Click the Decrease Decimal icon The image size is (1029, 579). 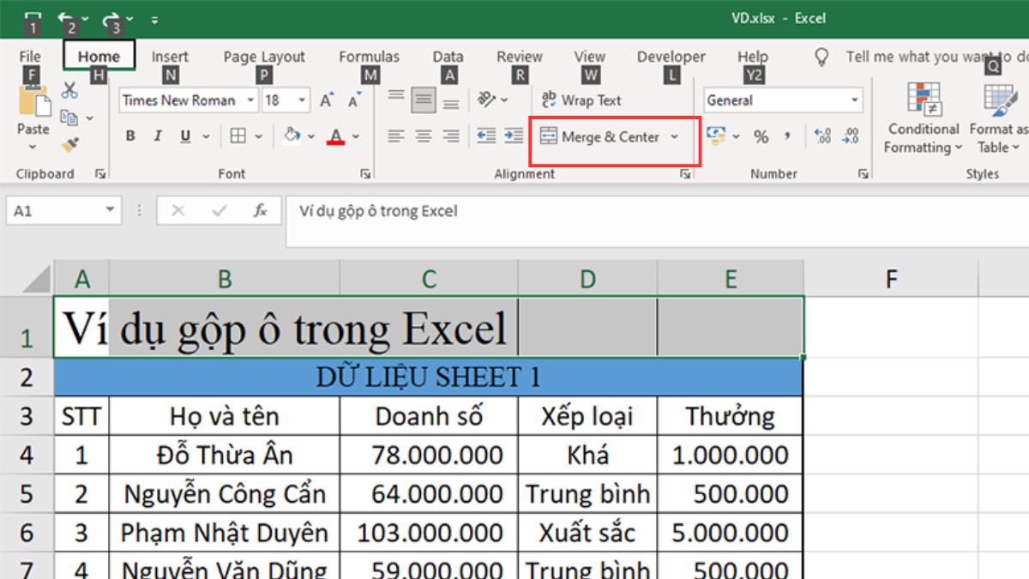click(851, 136)
